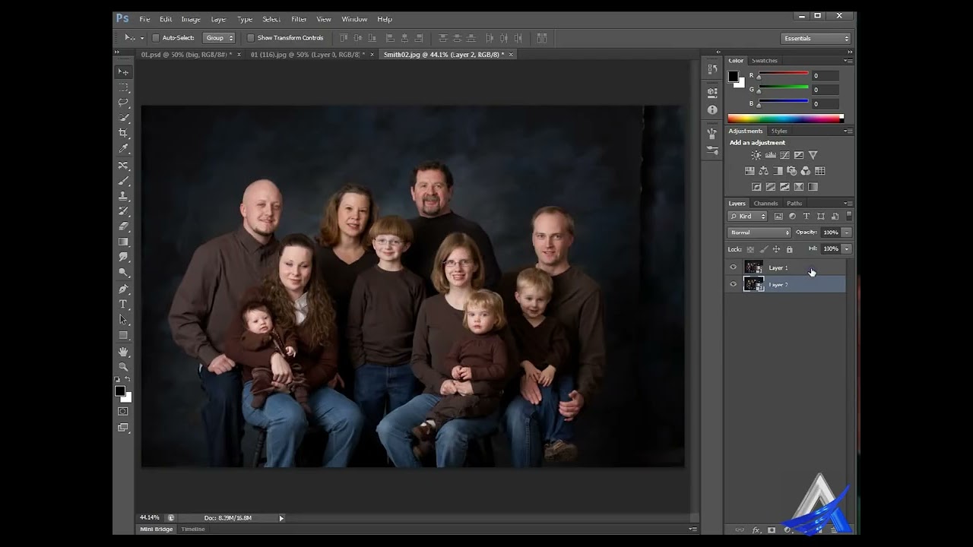Select the Hand tool
Image resolution: width=973 pixels, height=547 pixels.
click(x=123, y=352)
